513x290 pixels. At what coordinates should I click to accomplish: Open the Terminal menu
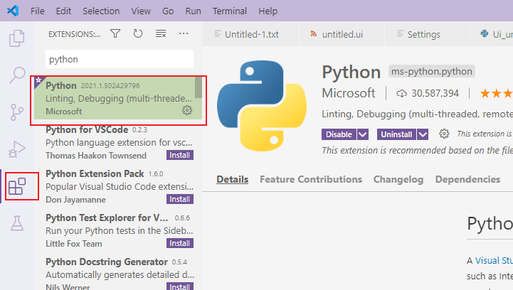229,11
